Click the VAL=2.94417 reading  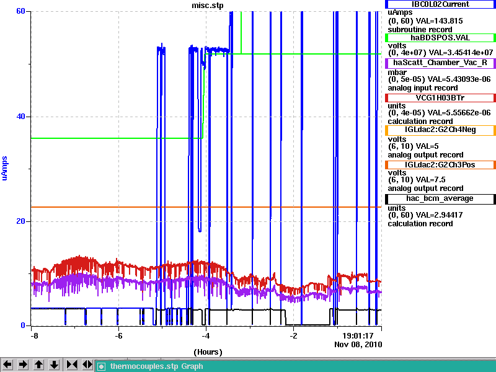click(x=439, y=215)
